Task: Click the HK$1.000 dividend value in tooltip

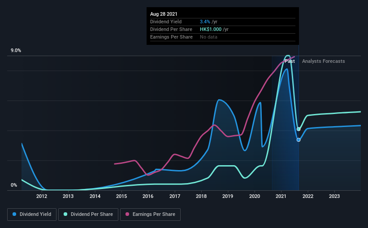Action: pyautogui.click(x=211, y=29)
